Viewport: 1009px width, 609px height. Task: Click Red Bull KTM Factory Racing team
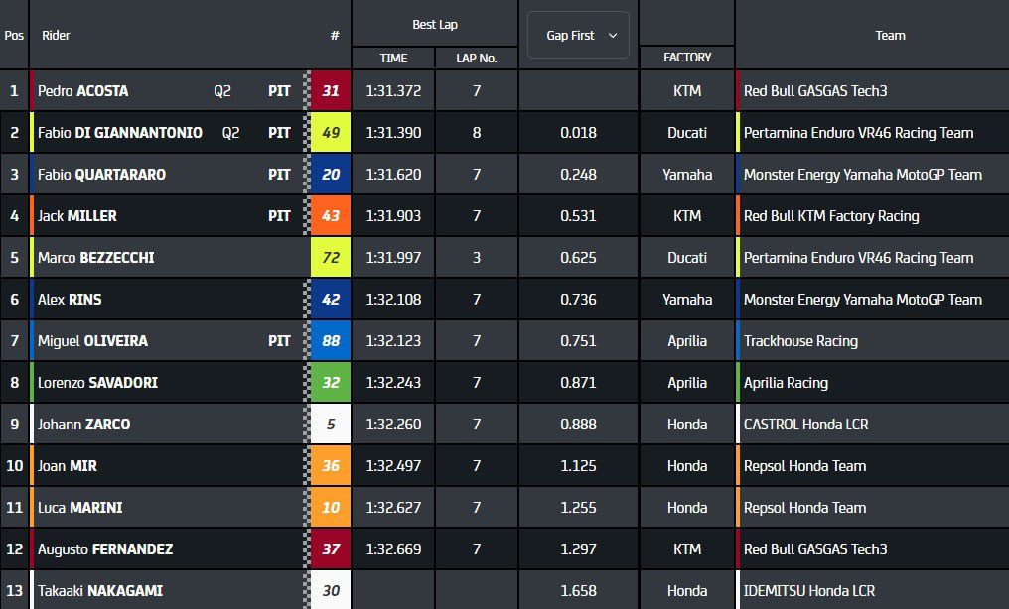831,216
